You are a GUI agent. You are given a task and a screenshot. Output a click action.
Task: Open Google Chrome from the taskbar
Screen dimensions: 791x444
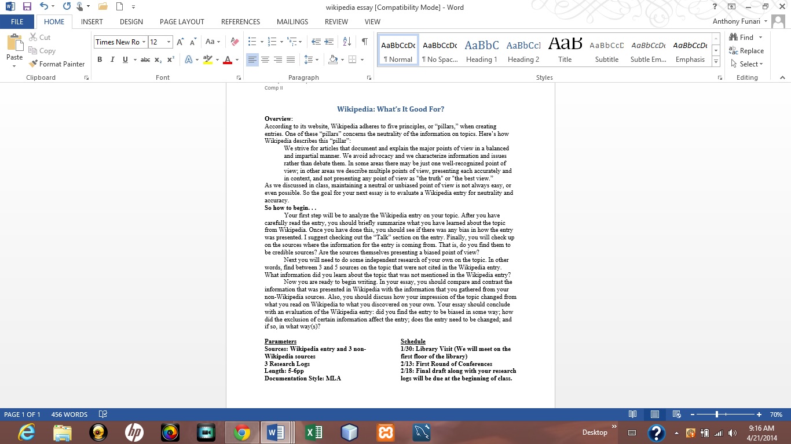click(x=241, y=432)
